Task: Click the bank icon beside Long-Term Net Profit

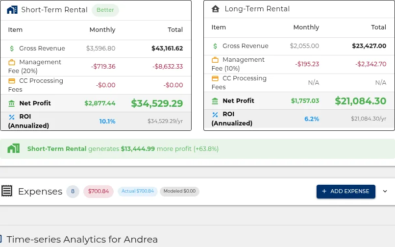Action: [215, 101]
